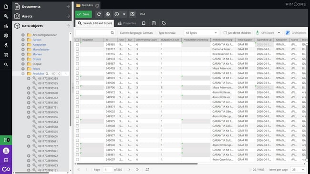The height and width of the screenshot is (174, 310).
Task: Click the logout icon in sidebar
Action: (6, 160)
